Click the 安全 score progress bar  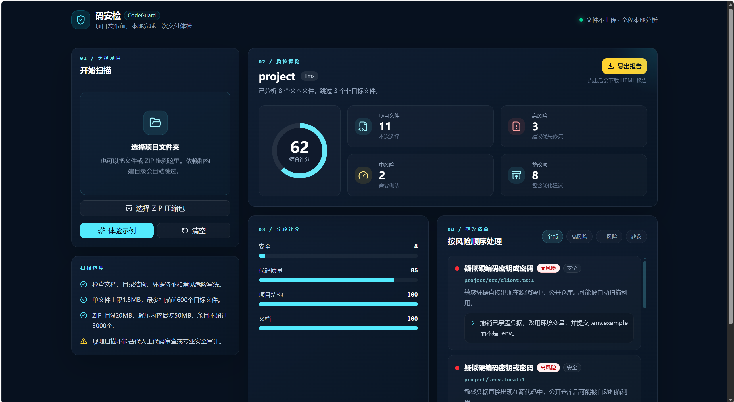click(x=338, y=256)
